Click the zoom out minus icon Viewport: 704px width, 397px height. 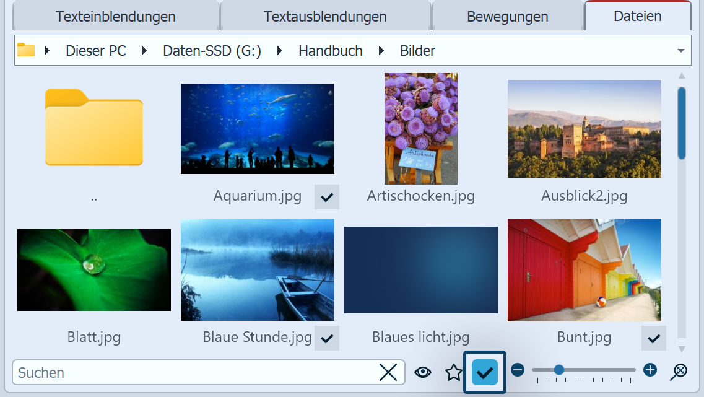pyautogui.click(x=518, y=370)
